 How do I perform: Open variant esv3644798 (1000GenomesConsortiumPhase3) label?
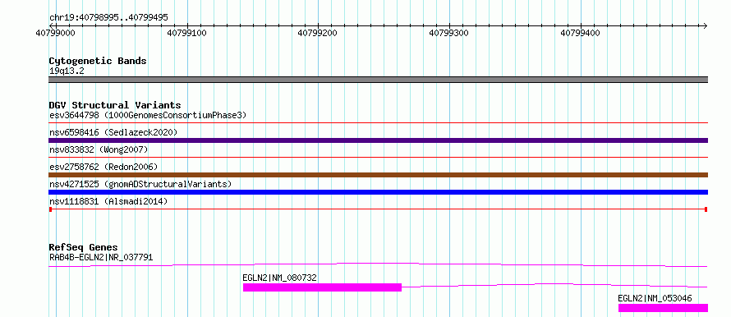click(x=147, y=115)
